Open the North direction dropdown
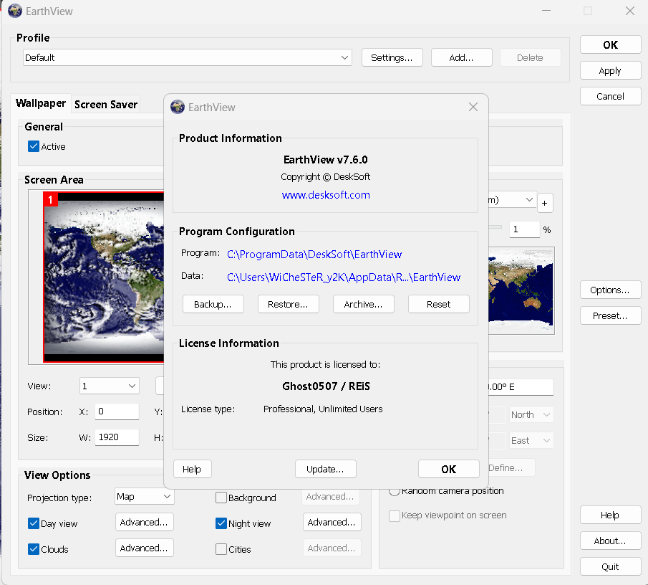648x585 pixels. 531,414
